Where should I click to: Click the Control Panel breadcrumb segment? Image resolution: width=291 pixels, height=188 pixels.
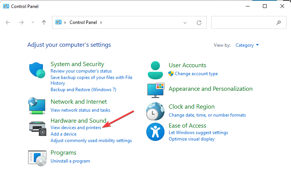[x=83, y=23]
